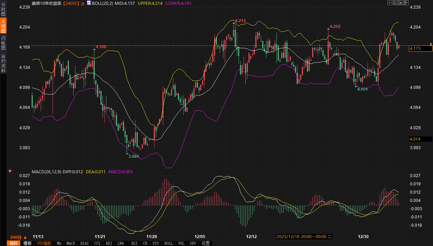The image size is (433, 246).
Task: Open the 合约资料 side tab
Action: click(3, 63)
